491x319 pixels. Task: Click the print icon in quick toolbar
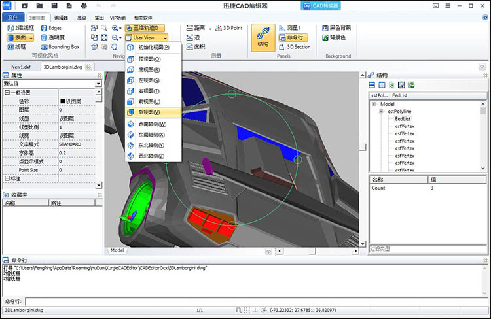84,6
